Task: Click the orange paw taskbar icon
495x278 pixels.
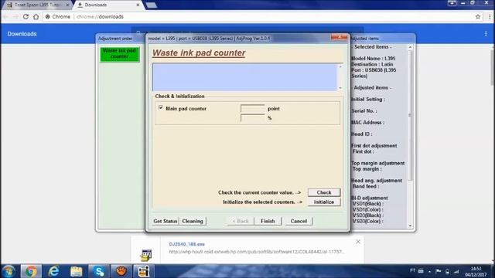Action: click(121, 271)
